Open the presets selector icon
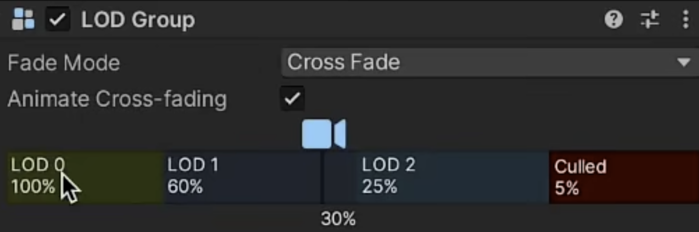 tap(650, 20)
